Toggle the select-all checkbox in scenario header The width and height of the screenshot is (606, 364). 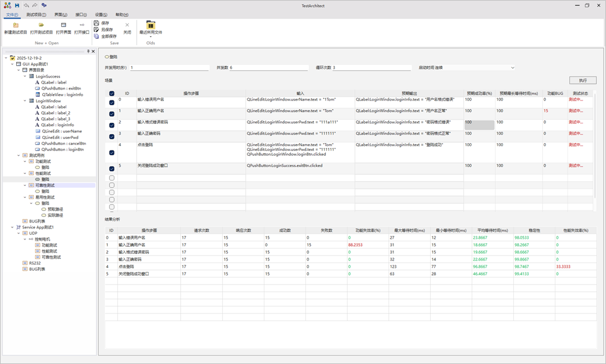pos(111,94)
